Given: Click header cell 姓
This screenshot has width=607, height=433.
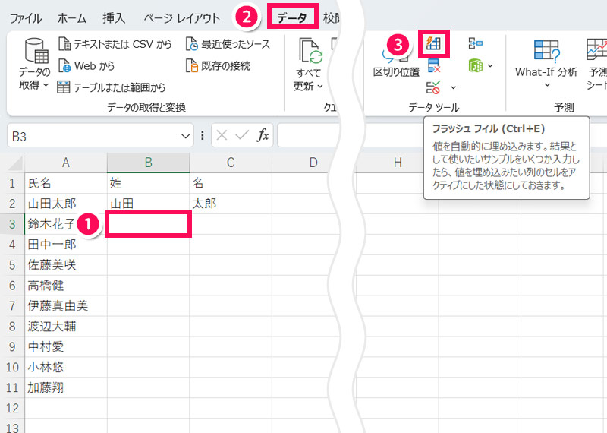Looking at the screenshot, I should [x=148, y=183].
